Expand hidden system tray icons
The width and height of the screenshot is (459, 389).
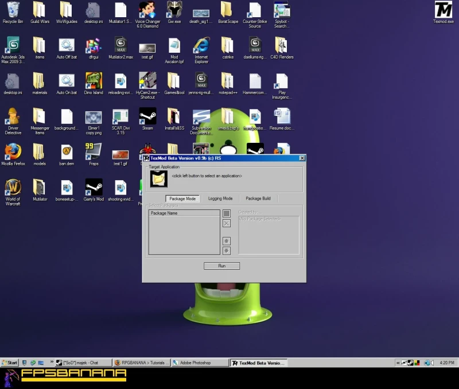(399, 363)
